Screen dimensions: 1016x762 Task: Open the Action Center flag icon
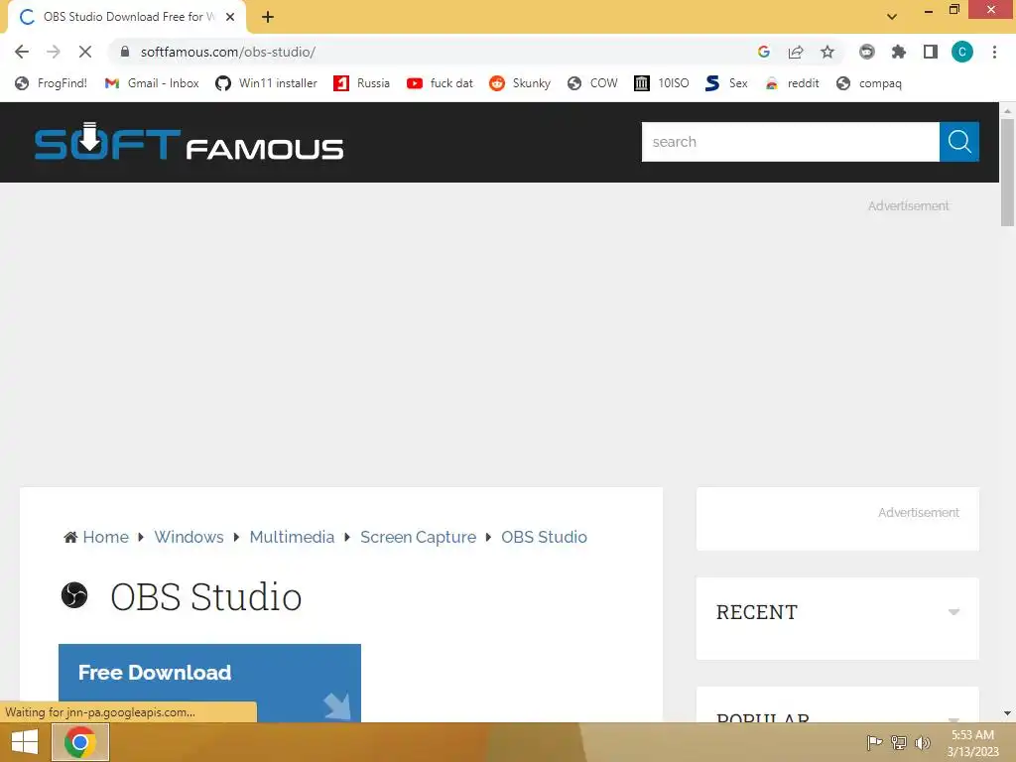[874, 742]
